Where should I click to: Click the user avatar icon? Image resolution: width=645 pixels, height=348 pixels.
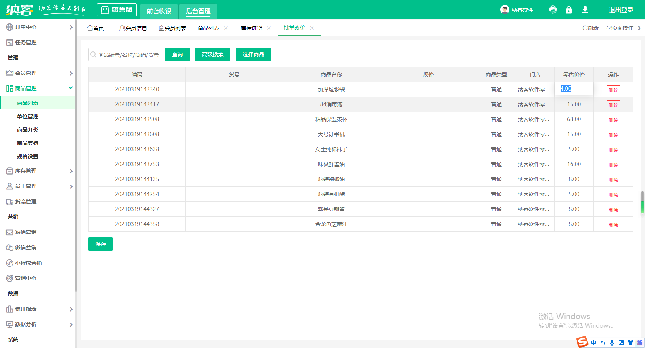coord(504,10)
